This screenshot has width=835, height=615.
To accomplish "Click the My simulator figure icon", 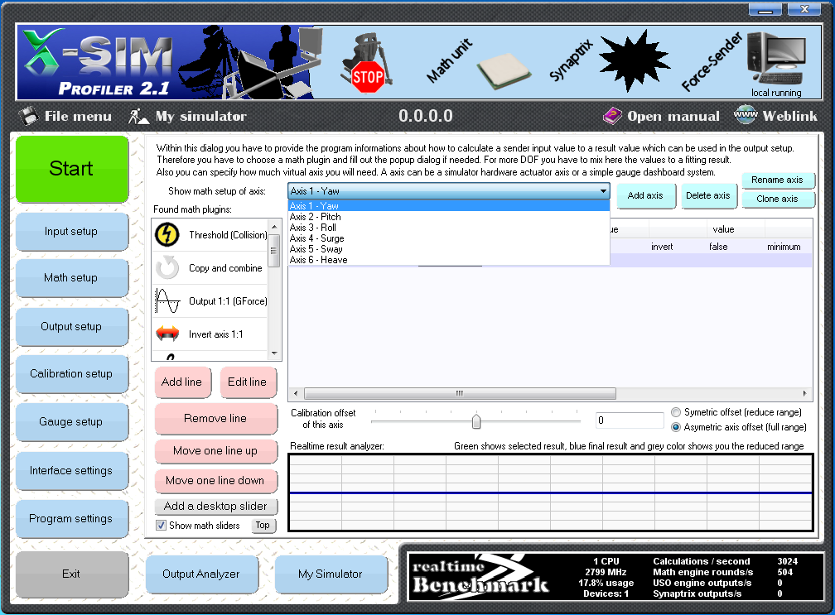I will pos(138,116).
